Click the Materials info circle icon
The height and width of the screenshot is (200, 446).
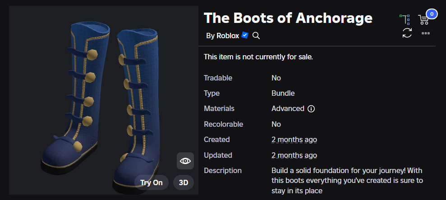click(311, 109)
